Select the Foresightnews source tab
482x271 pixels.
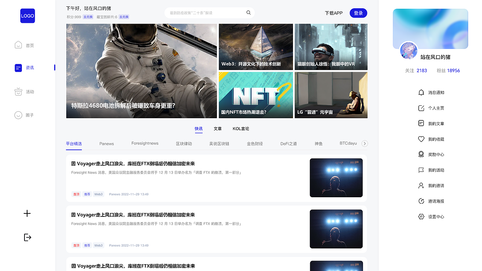click(145, 143)
